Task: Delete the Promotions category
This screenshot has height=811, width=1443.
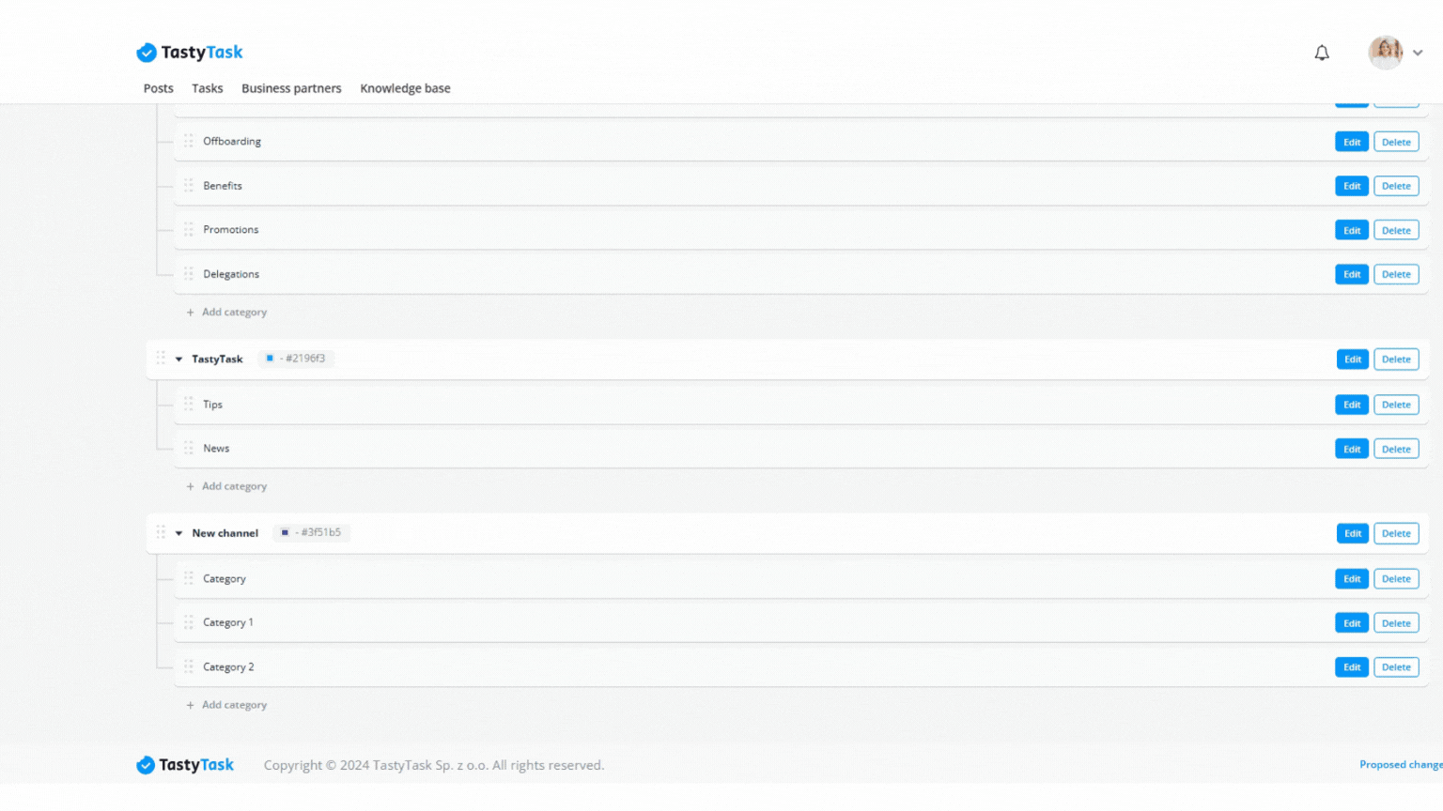Action: pos(1396,230)
